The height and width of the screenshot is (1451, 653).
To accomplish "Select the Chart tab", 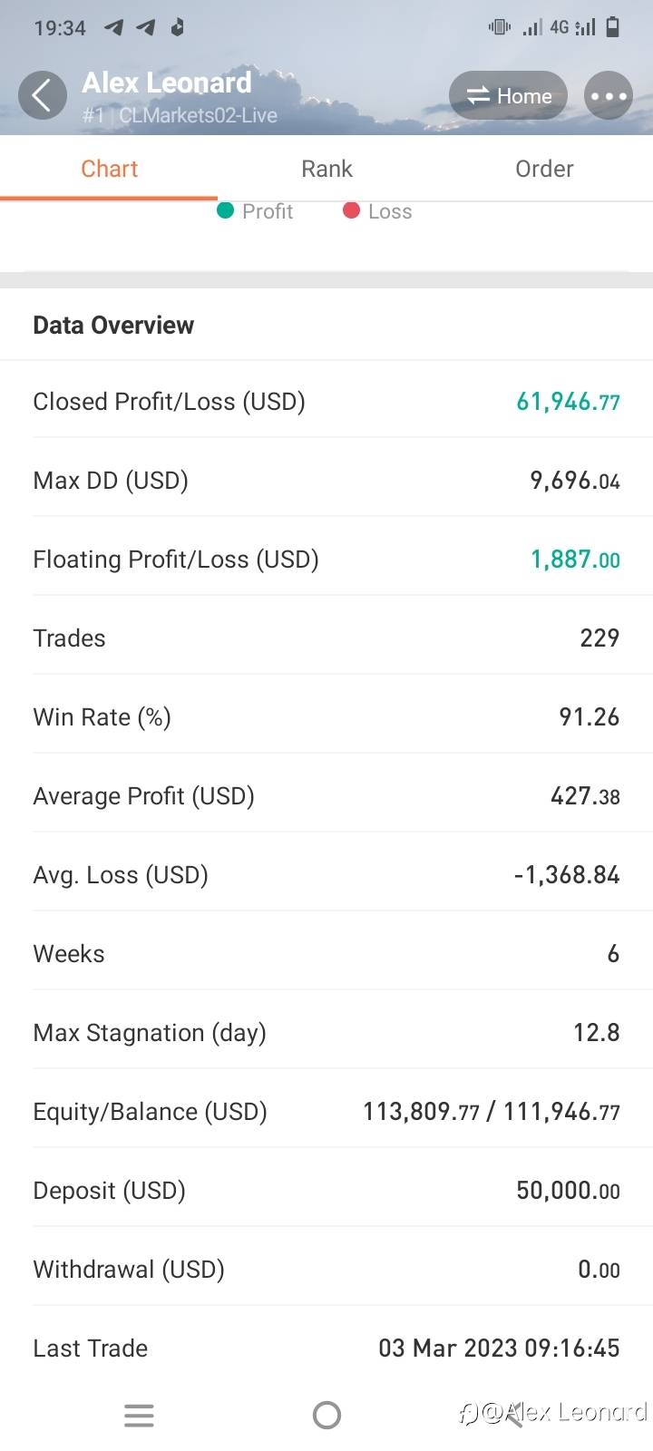I will (x=109, y=169).
